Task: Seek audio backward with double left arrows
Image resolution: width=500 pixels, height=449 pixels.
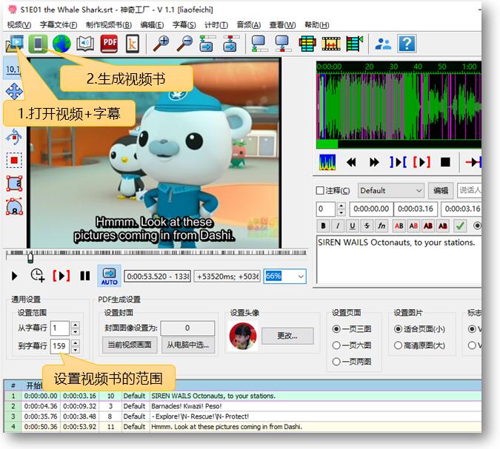Action: [x=351, y=163]
